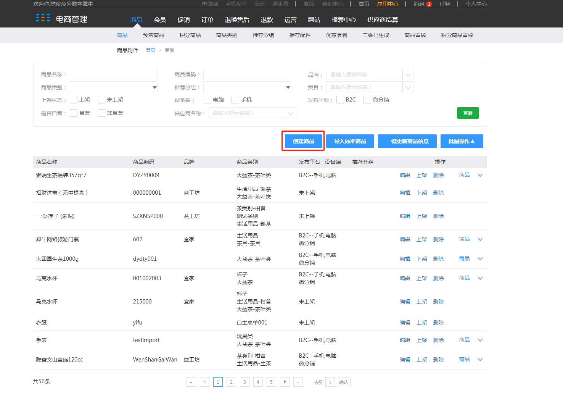Click the 一键更新商品信息 button

[x=407, y=141]
